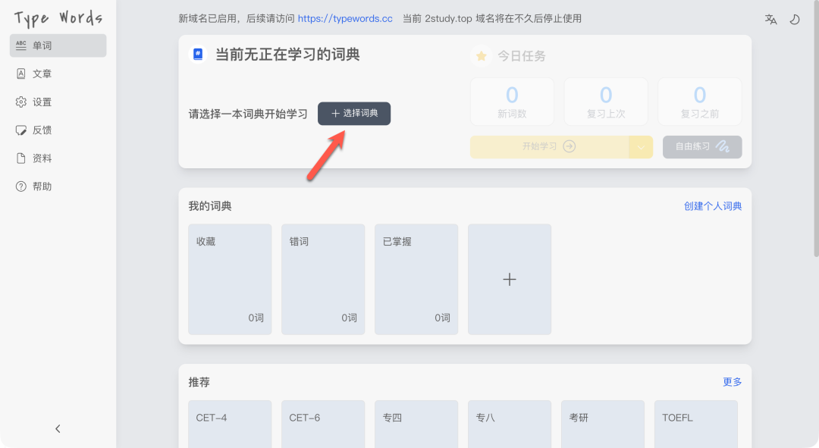Image resolution: width=819 pixels, height=448 pixels.
Task: Open the TOEFL recommended dictionary
Action: 696,424
